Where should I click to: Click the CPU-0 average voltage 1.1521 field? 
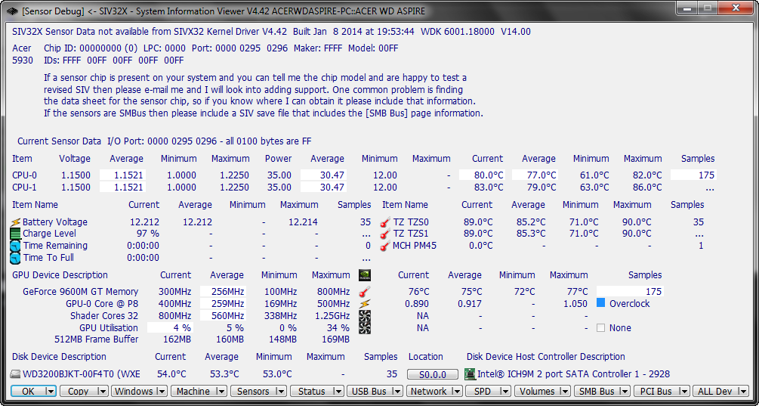pyautogui.click(x=122, y=175)
